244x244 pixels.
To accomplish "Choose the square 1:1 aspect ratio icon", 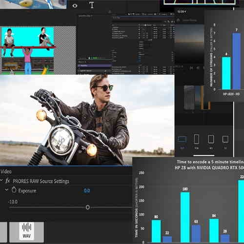I will click(x=225, y=140).
